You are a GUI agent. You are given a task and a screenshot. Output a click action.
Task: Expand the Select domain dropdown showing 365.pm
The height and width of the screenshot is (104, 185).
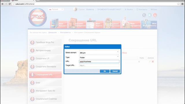coord(99,53)
